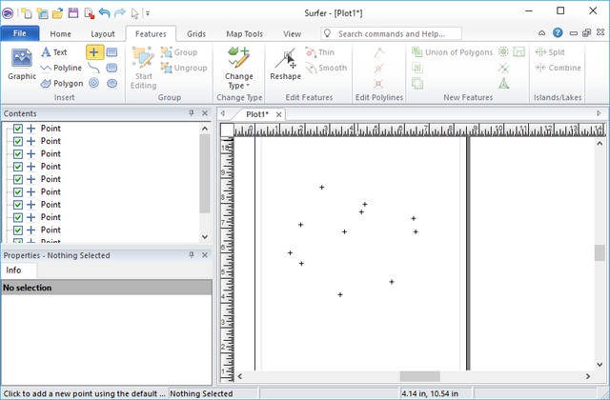
Task: Insert a Graphic image
Action: 22,64
